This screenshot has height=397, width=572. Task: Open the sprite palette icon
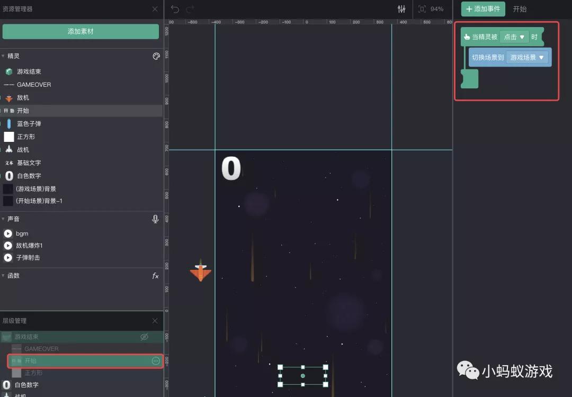tap(156, 56)
